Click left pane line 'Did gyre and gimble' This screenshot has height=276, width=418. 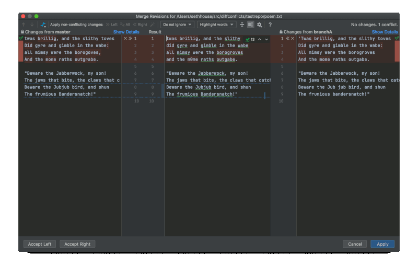click(67, 45)
